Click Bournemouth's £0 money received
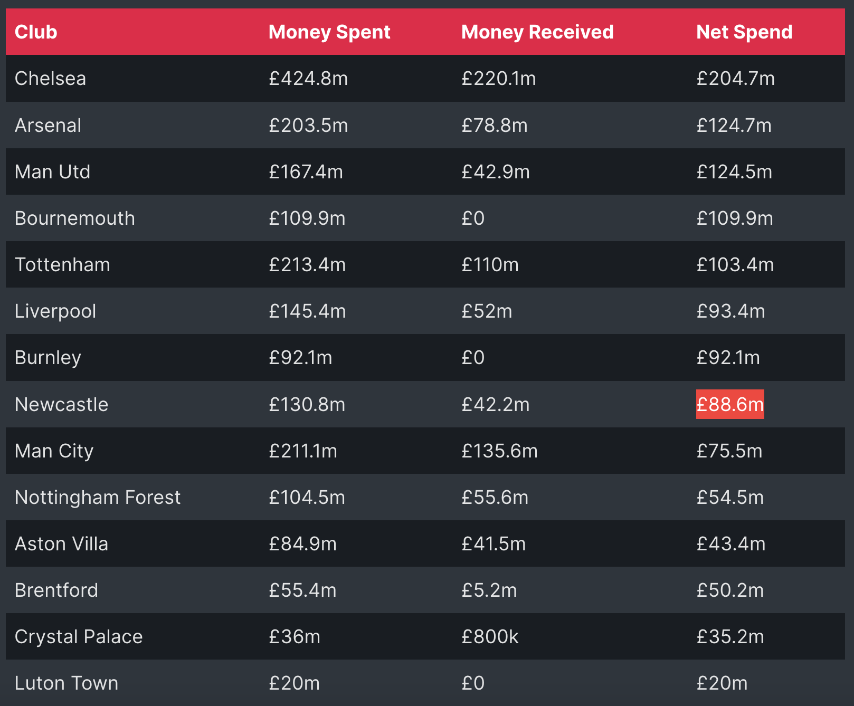Screen dimensions: 854x706 pyautogui.click(x=473, y=218)
